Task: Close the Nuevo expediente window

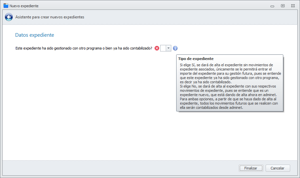Action: tap(293, 6)
